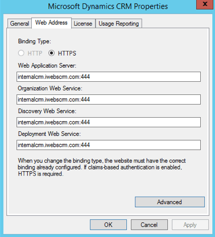Click the Web Application Server label

47,65
